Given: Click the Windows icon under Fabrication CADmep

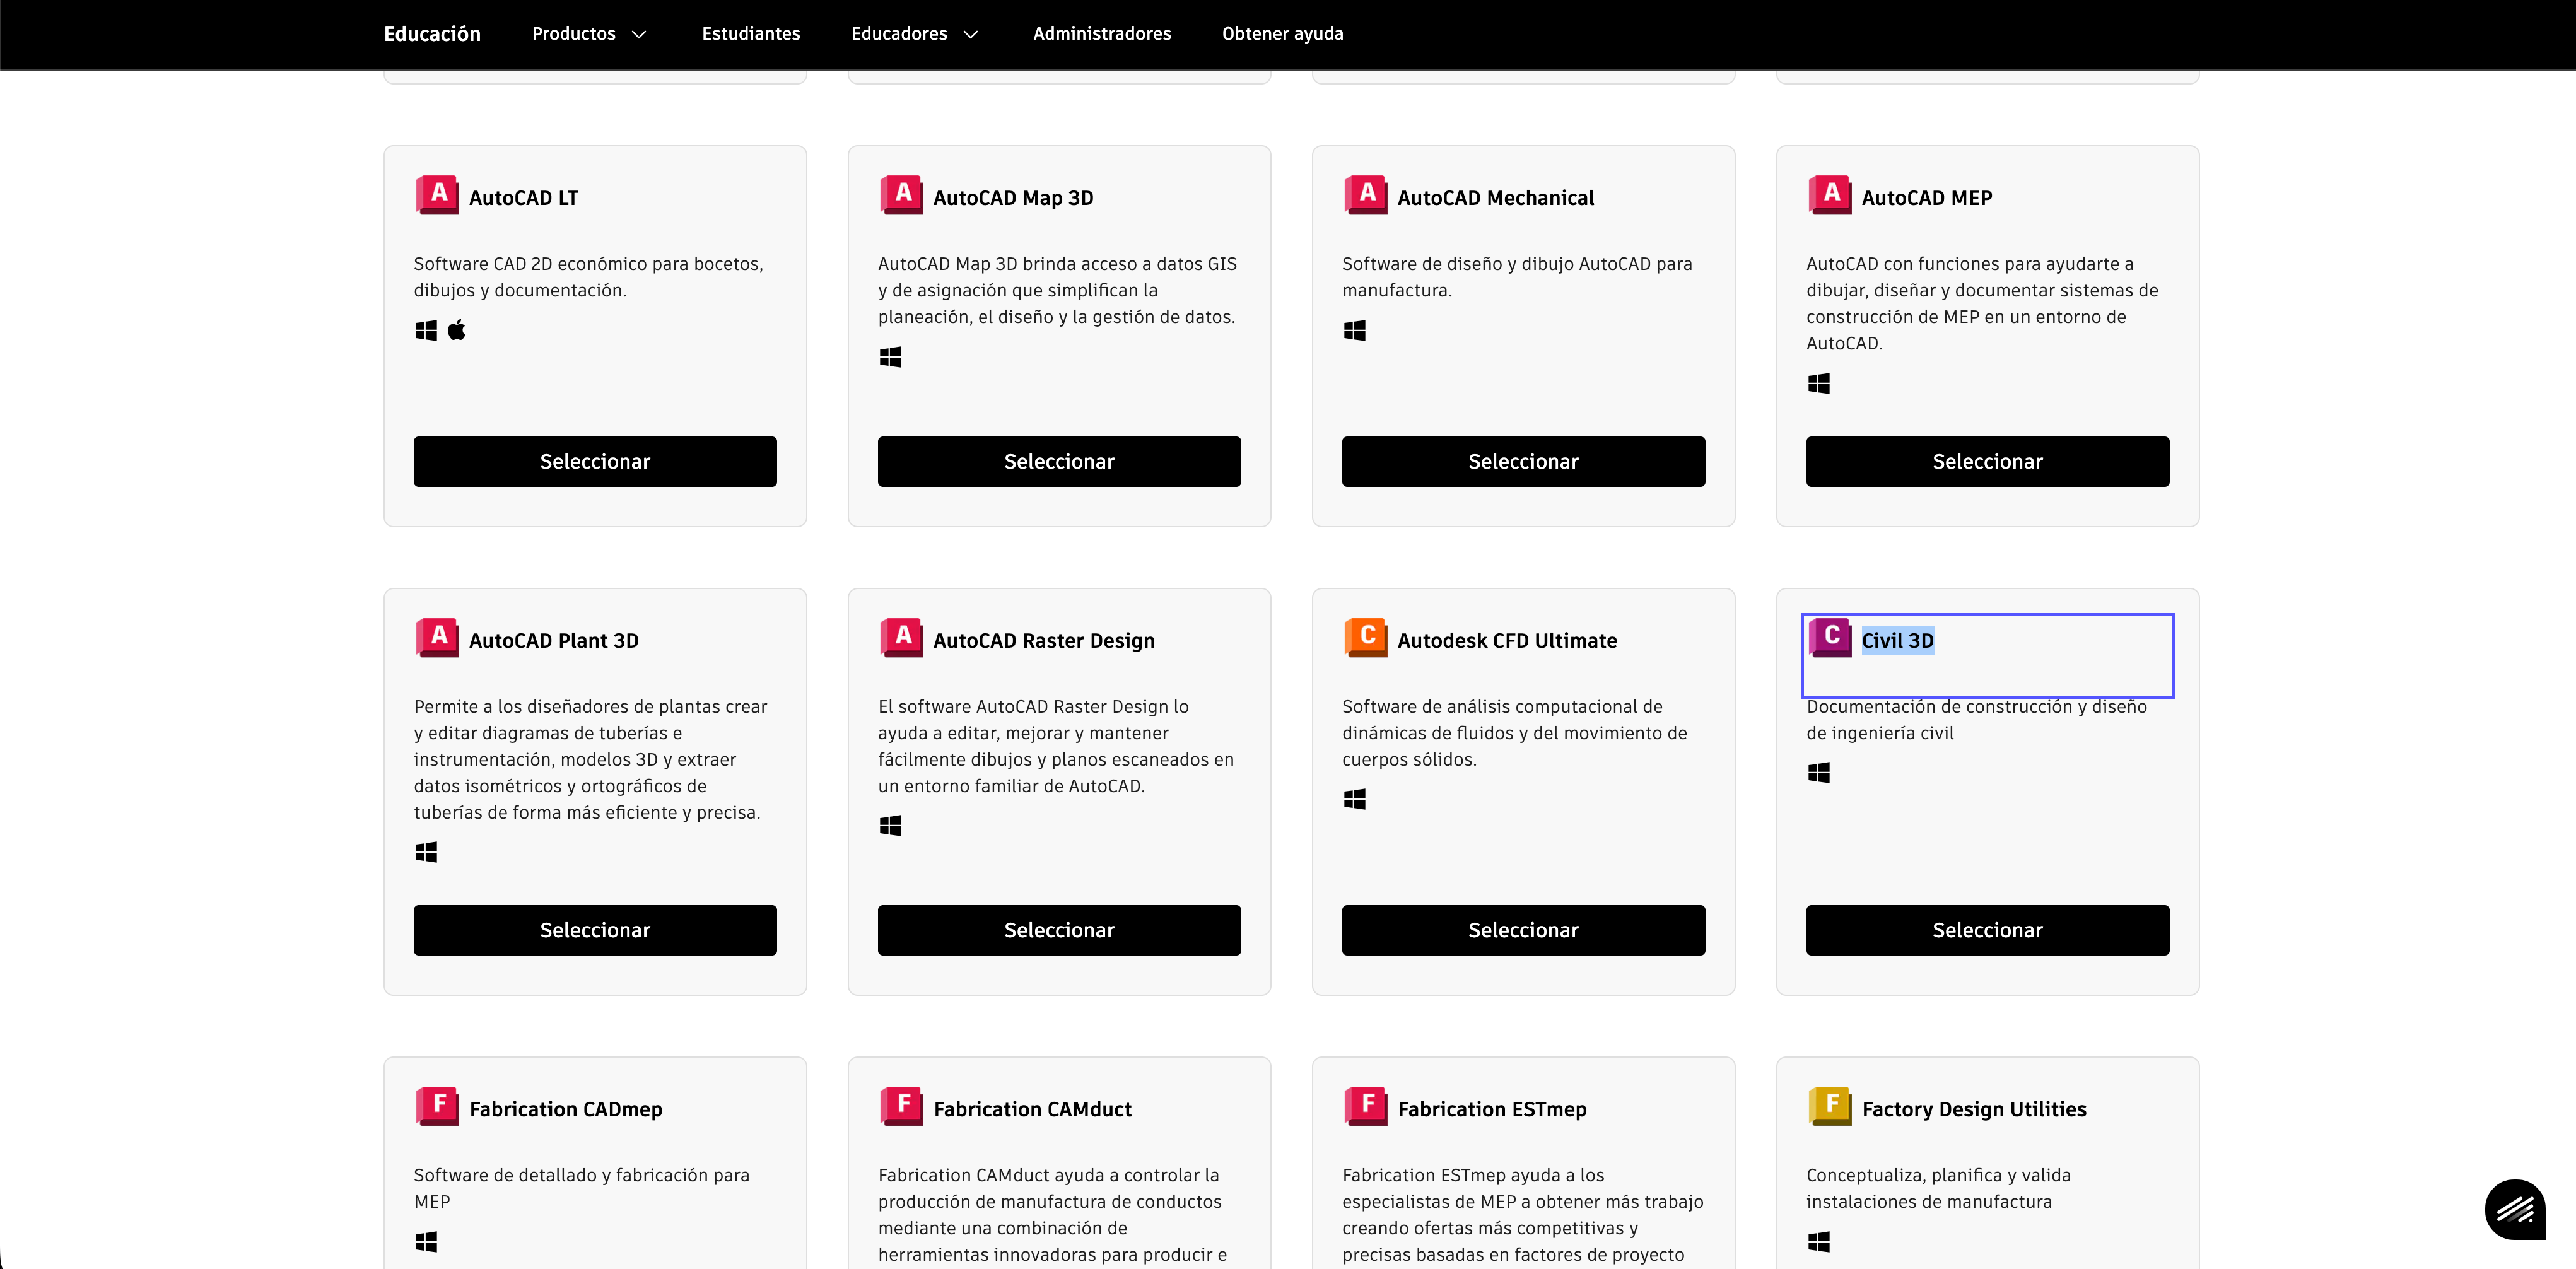Looking at the screenshot, I should click(426, 1241).
